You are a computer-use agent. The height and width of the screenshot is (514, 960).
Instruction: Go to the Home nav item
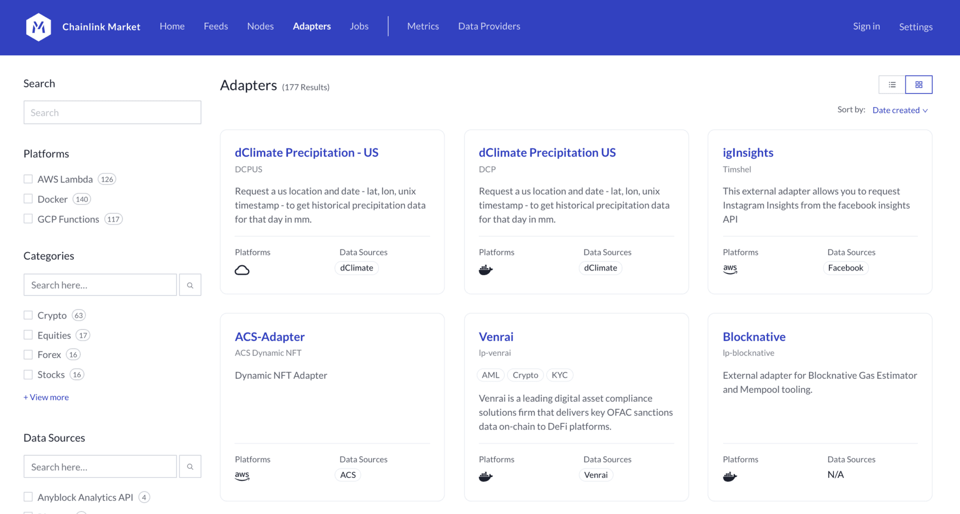[172, 26]
